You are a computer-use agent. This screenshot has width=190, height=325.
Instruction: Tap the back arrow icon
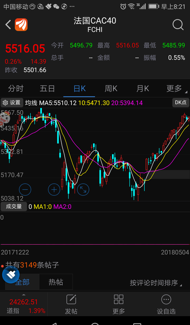8,25
